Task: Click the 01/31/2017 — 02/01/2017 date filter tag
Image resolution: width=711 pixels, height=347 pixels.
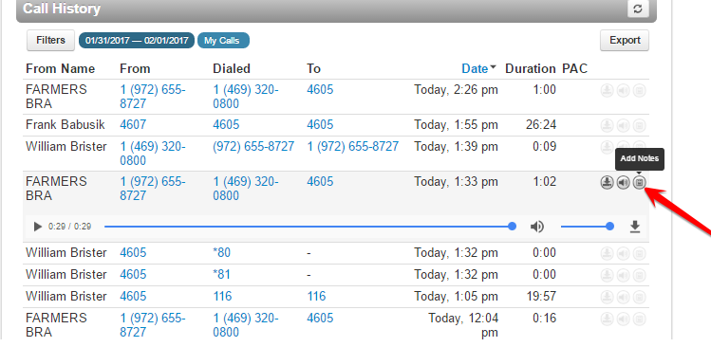Action: (137, 41)
